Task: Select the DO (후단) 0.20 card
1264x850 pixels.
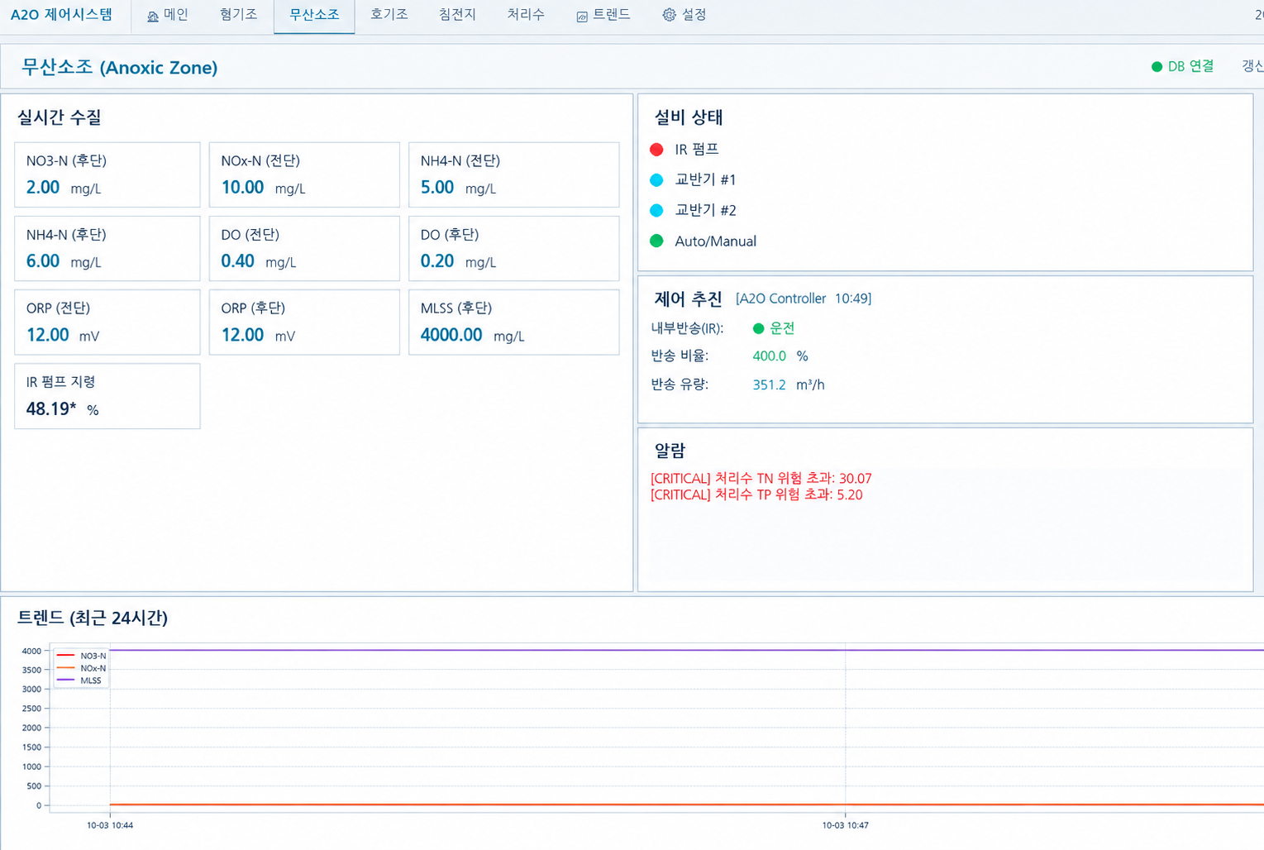Action: pos(513,248)
